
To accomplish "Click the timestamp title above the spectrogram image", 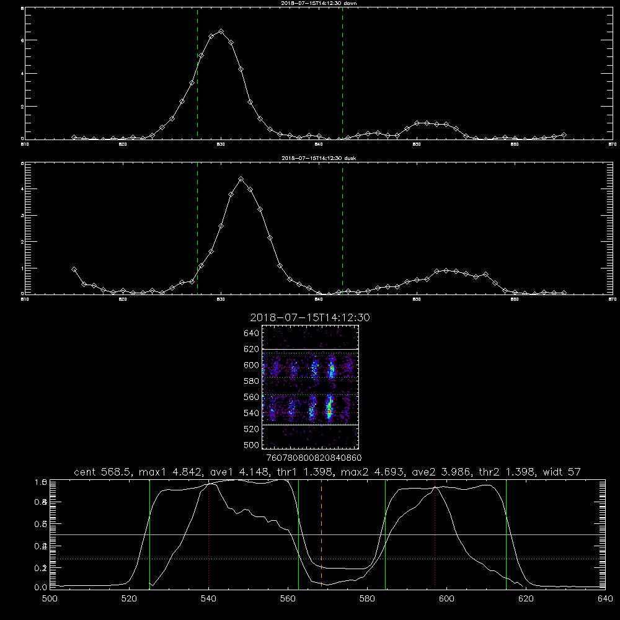I will tap(310, 317).
